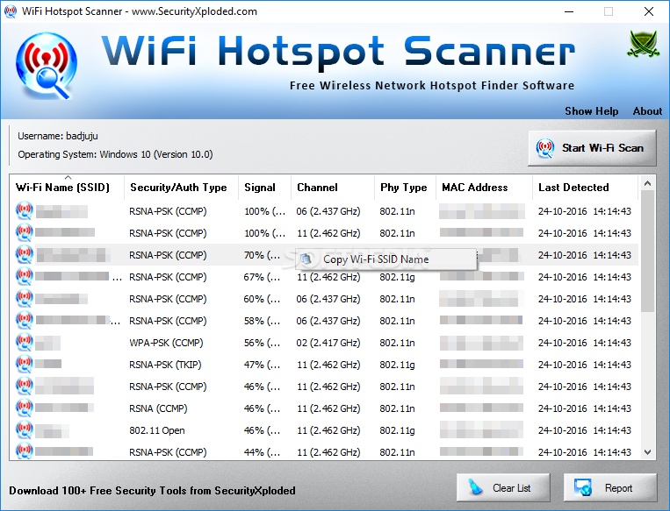Click the 44% signal cell
The image size is (670, 511).
[x=262, y=452]
